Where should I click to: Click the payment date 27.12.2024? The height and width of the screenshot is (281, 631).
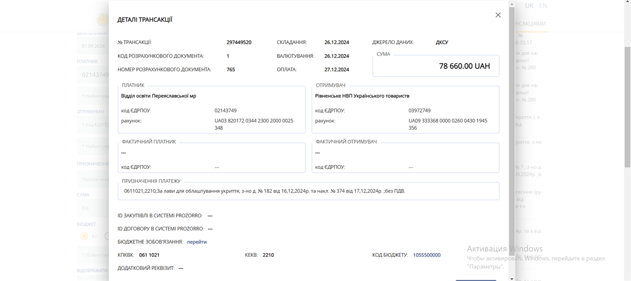pyautogui.click(x=337, y=70)
